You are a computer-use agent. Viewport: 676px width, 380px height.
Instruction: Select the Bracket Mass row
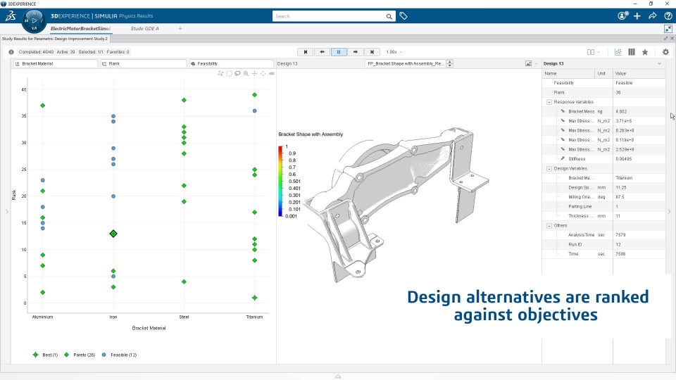click(603, 112)
